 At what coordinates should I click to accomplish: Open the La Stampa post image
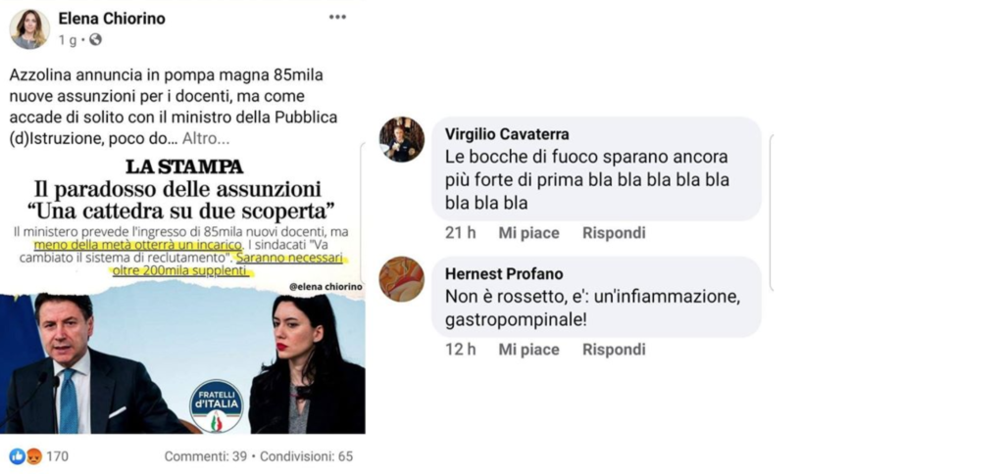(x=185, y=294)
